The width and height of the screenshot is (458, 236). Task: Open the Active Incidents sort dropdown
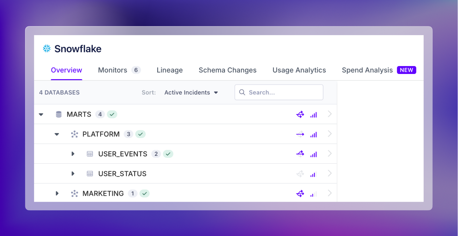(191, 92)
